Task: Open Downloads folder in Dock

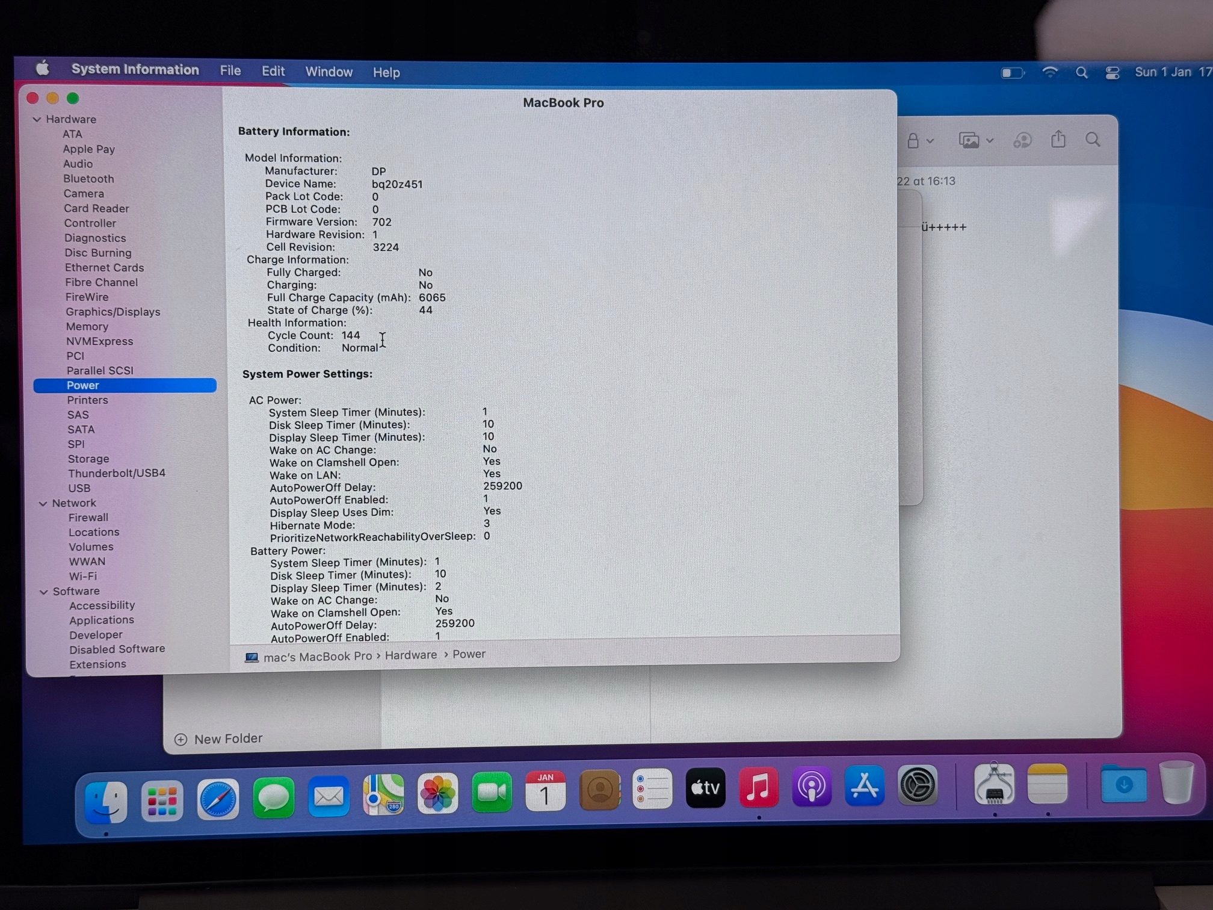Action: [x=1123, y=784]
